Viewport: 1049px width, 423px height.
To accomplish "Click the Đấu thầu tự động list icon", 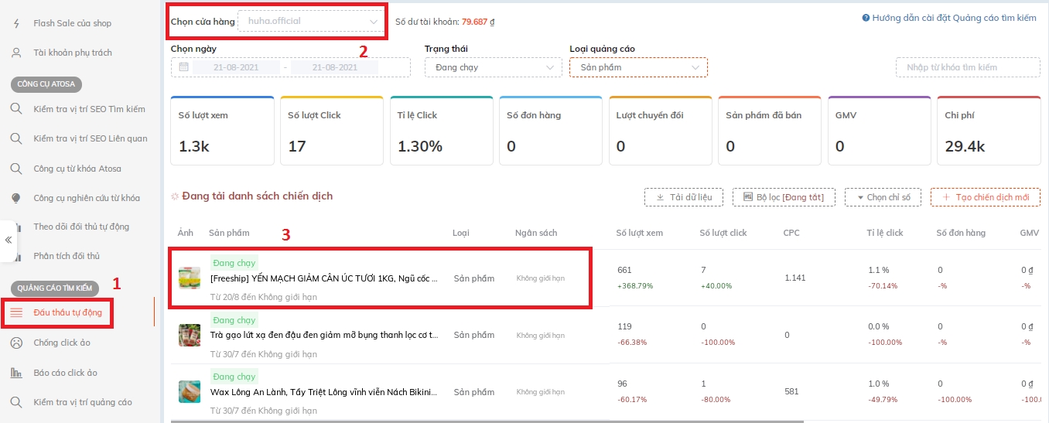I will [16, 312].
